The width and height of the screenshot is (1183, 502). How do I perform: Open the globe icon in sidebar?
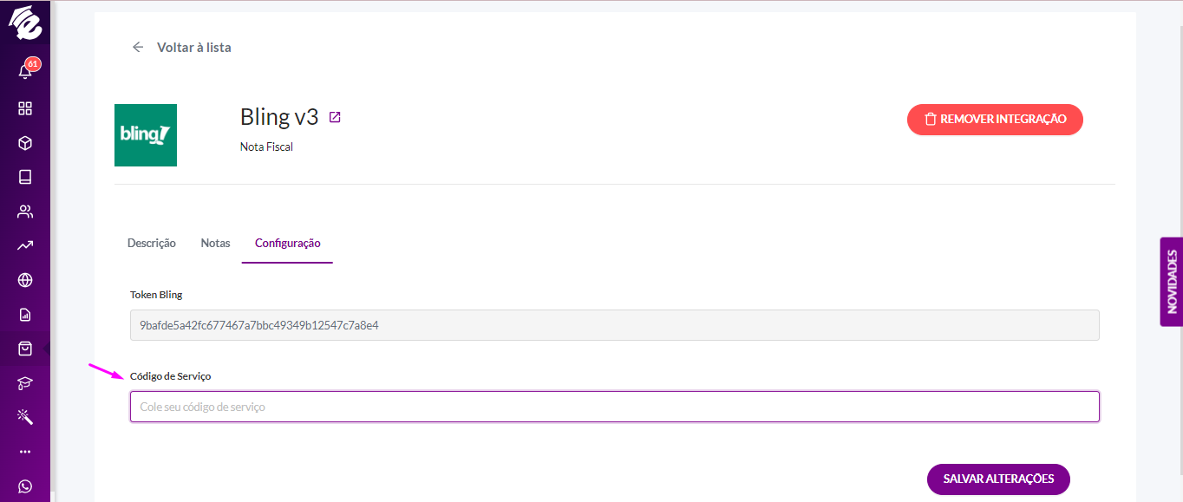[25, 280]
